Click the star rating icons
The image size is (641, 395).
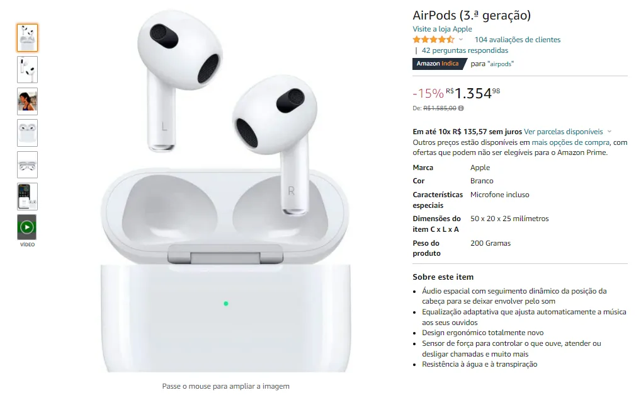click(433, 40)
